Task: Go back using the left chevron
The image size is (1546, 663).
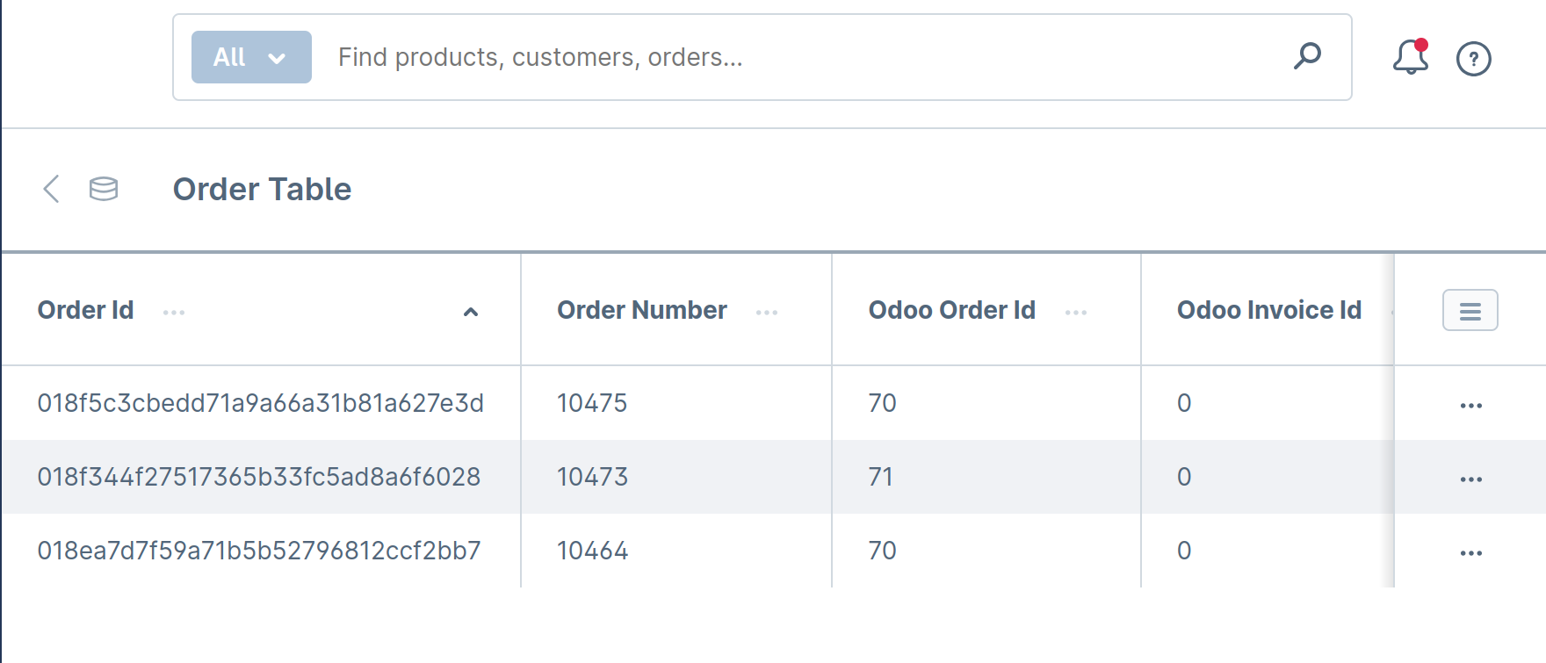Action: (51, 189)
